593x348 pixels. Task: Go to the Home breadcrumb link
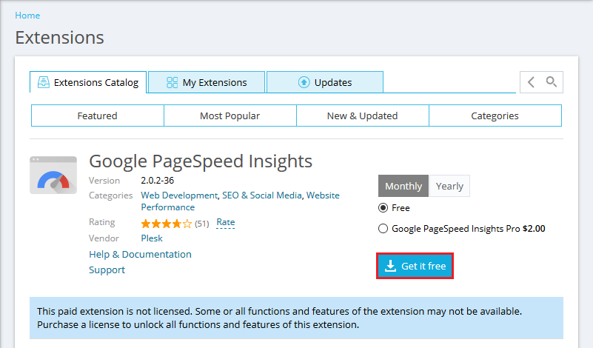coord(27,15)
